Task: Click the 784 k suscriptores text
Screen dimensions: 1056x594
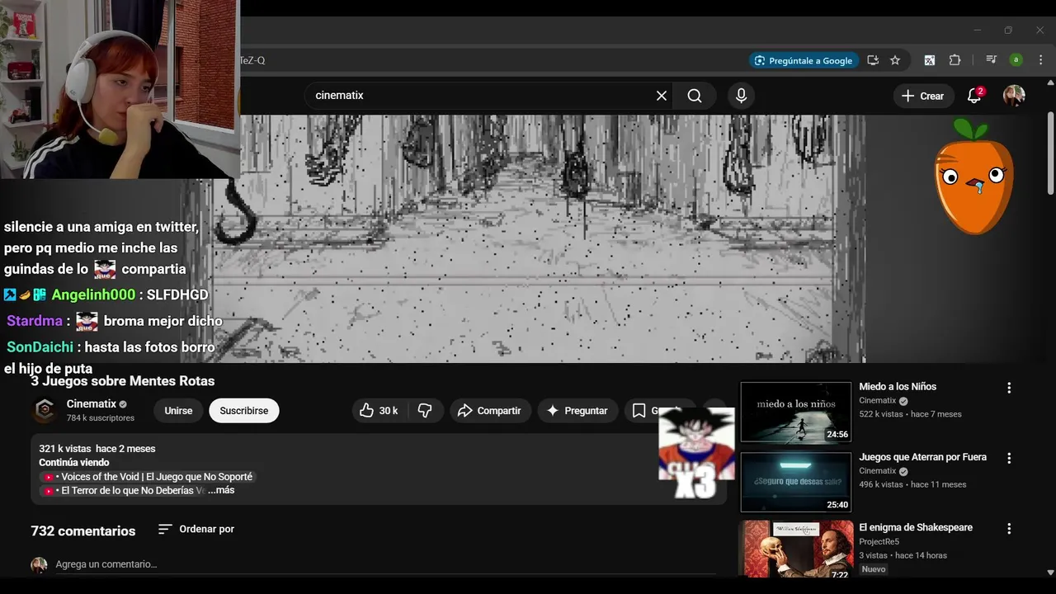Action: pos(101,418)
